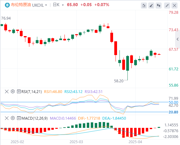Image resolution: width=180 pixels, height=145 pixels.
Task: Click the 61.72 price axis label
Action: click(174, 69)
